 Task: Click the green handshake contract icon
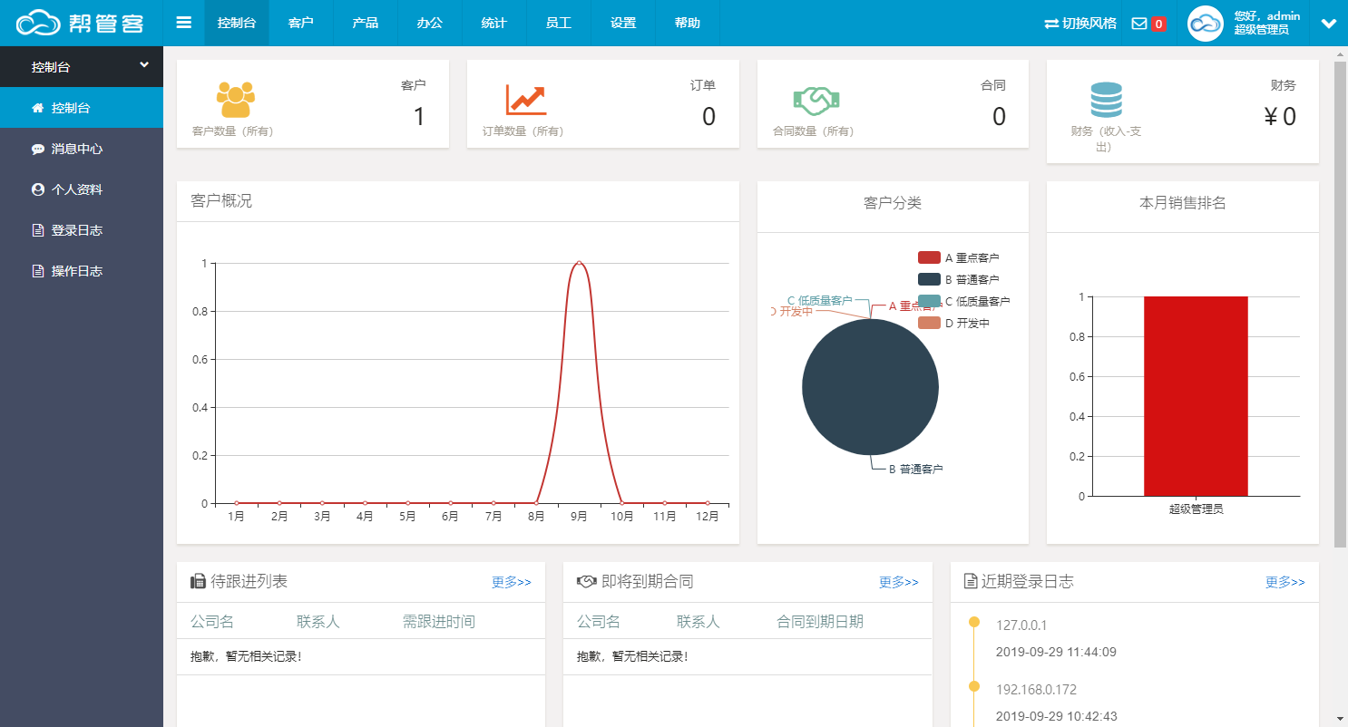click(816, 100)
